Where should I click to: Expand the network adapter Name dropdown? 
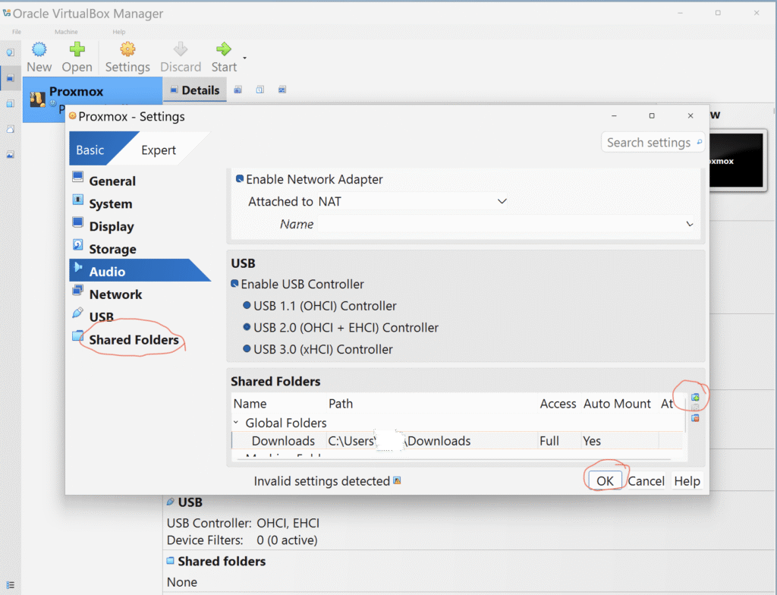coord(486,224)
